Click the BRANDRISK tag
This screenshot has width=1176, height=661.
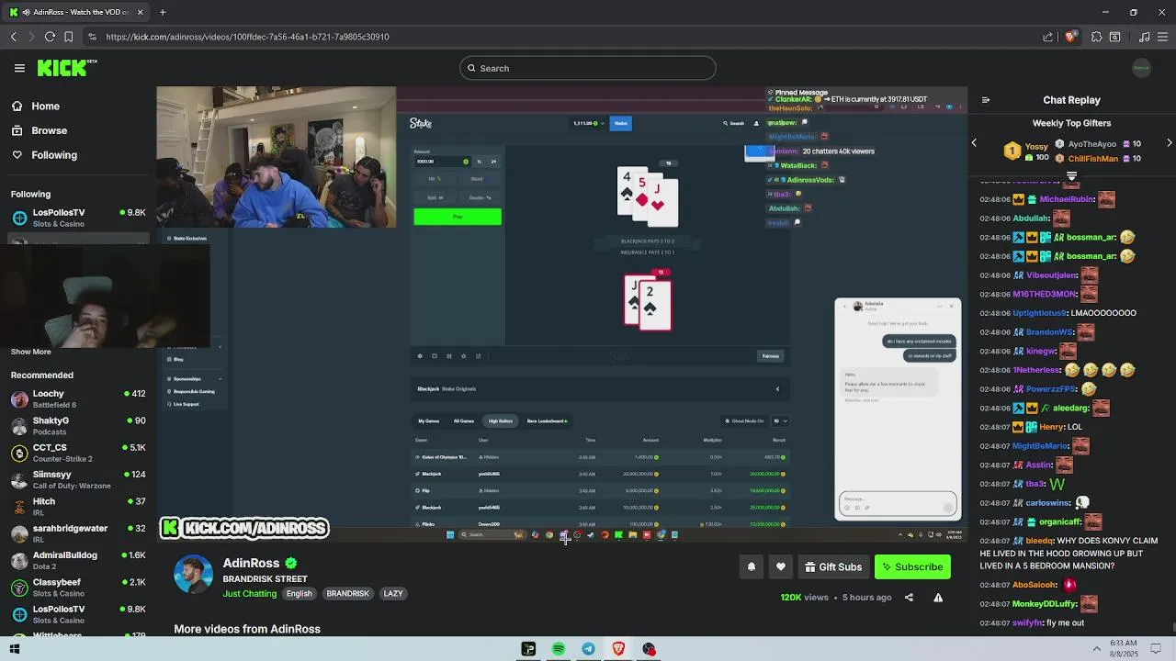pyautogui.click(x=347, y=594)
